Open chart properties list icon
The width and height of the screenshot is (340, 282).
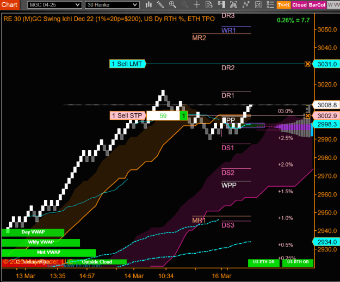click(x=270, y=5)
